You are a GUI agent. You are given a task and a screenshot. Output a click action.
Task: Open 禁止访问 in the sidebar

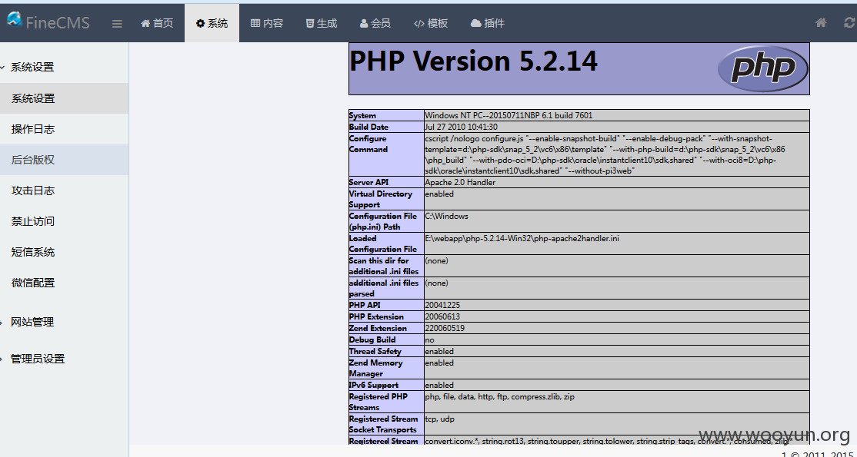coord(65,221)
